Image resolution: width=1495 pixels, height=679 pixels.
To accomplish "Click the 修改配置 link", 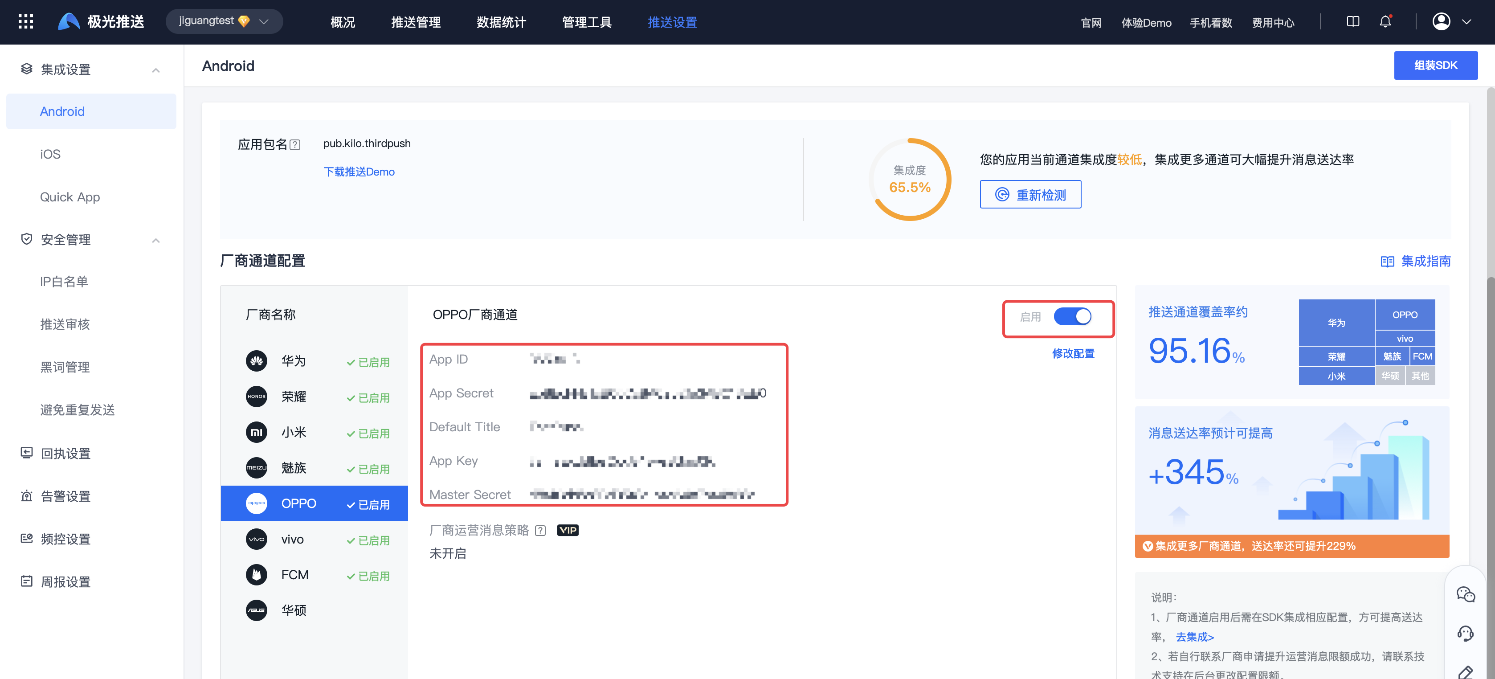I will click(x=1073, y=353).
